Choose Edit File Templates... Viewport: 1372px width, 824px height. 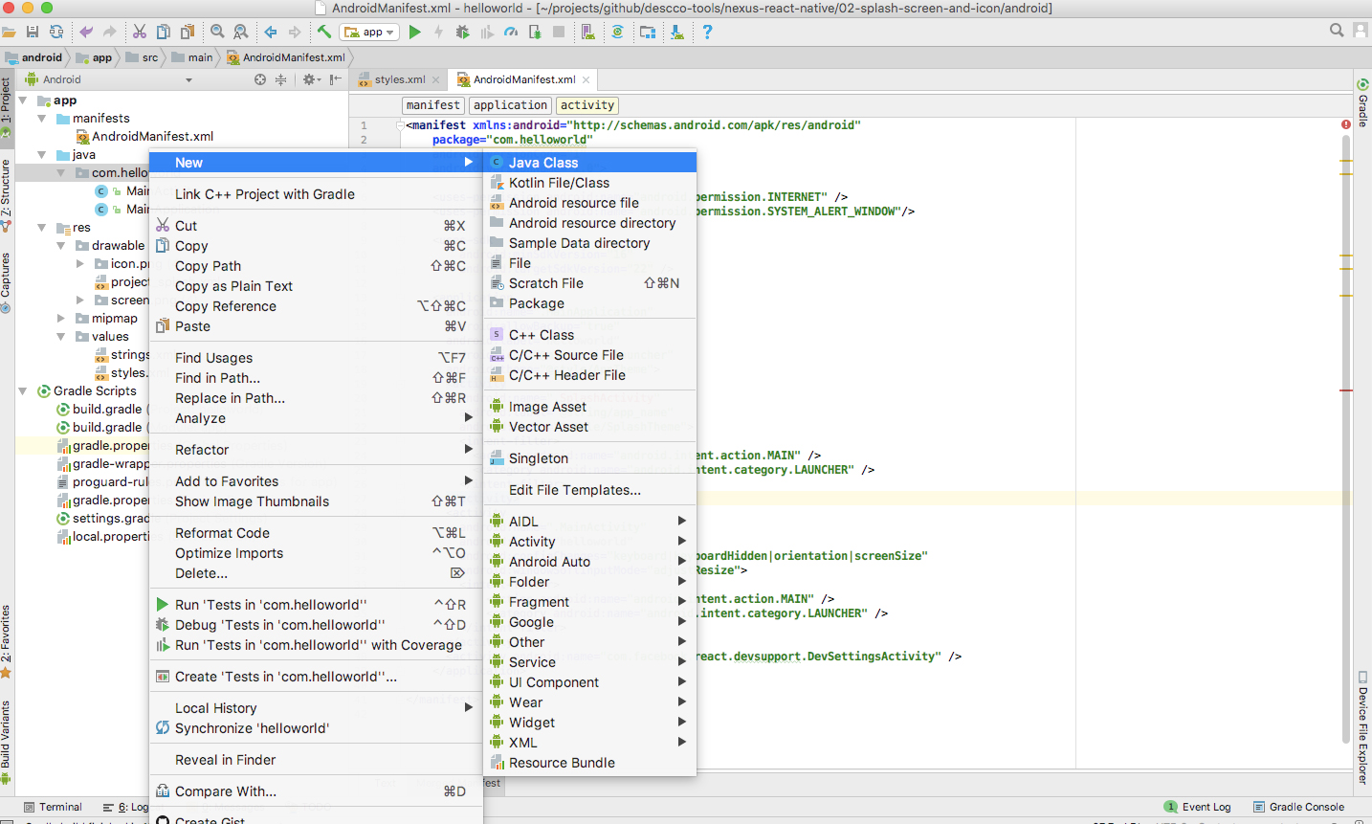coord(590,490)
